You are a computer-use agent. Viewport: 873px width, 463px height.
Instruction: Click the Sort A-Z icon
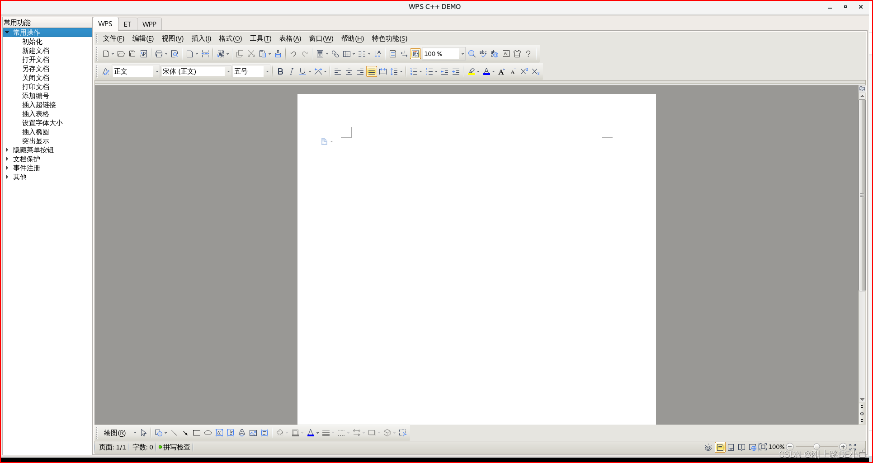click(378, 54)
